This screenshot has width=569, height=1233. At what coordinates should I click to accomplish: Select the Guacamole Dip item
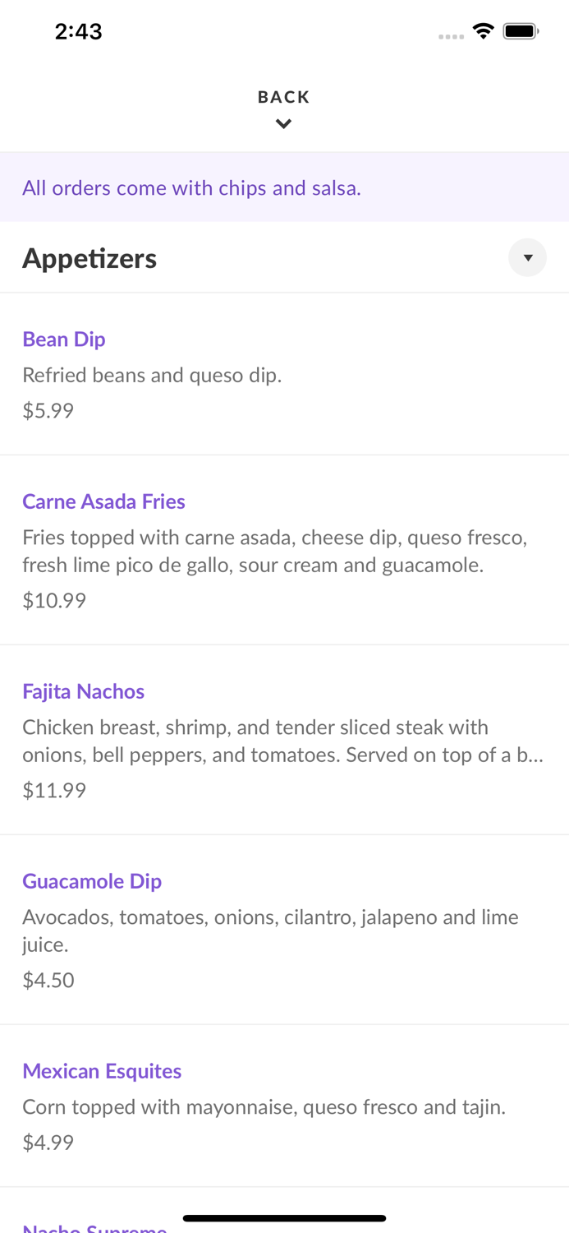92,880
